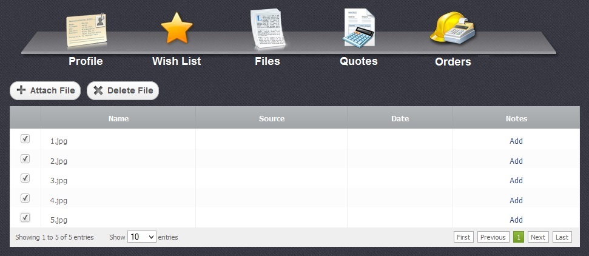Switch to the Quotes text tab

click(x=358, y=61)
